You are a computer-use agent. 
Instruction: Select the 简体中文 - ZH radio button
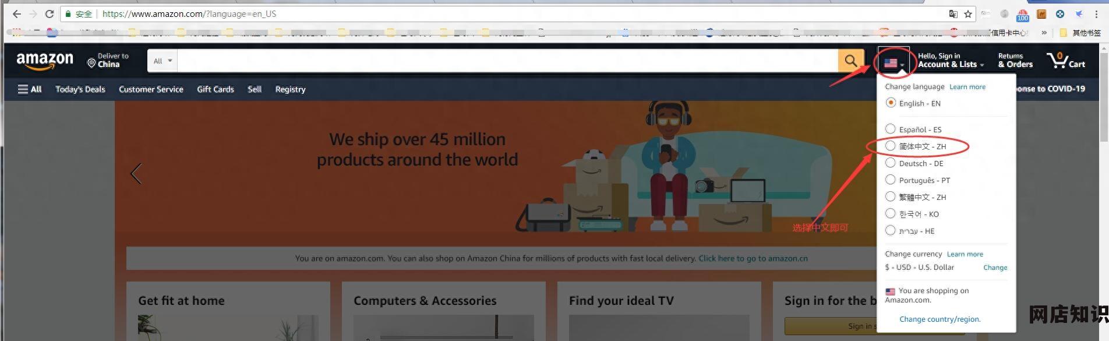(891, 146)
